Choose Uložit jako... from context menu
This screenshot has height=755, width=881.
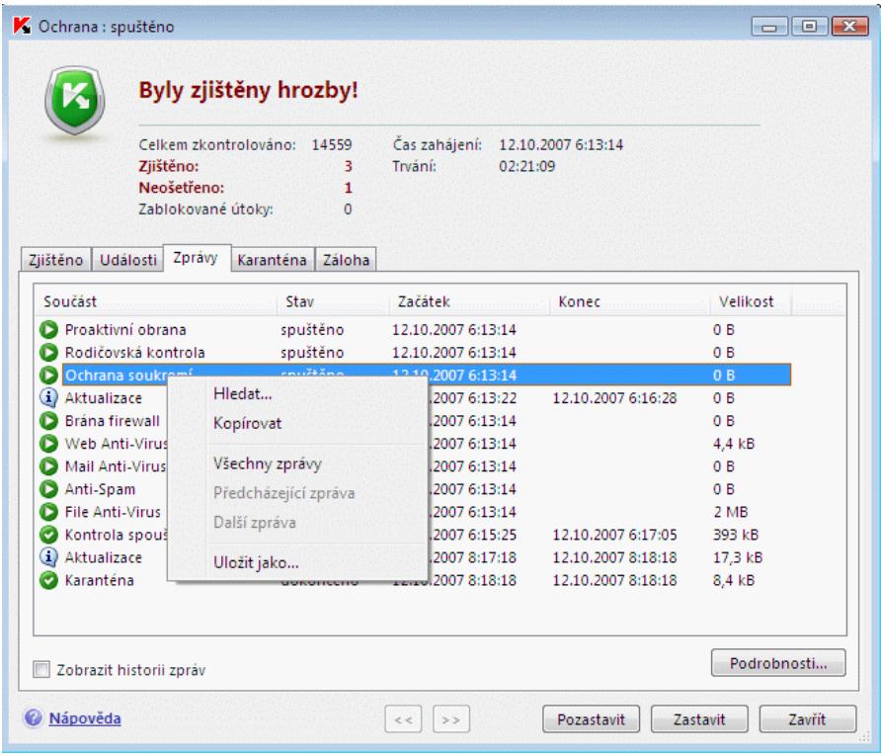298,562
